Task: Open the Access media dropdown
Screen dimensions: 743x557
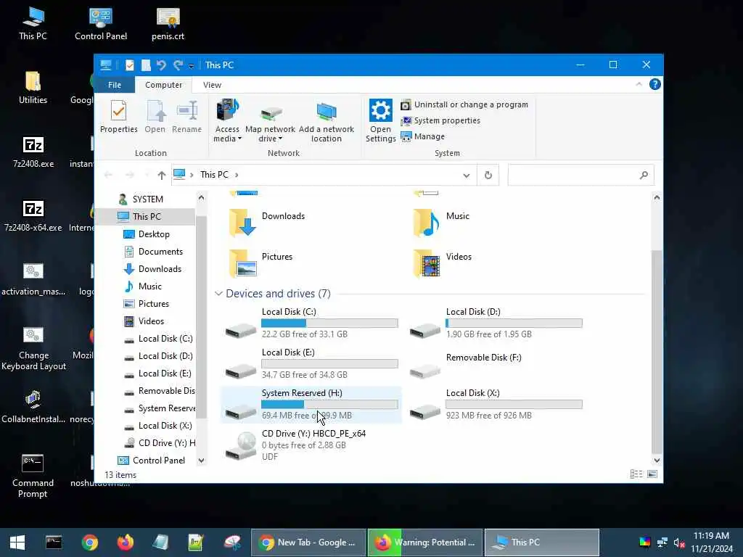Action: (227, 120)
